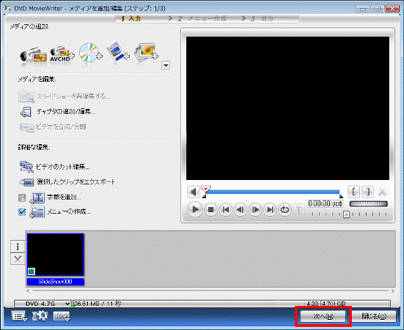
Task: Mute preview audio speaker icon
Action: (194, 192)
